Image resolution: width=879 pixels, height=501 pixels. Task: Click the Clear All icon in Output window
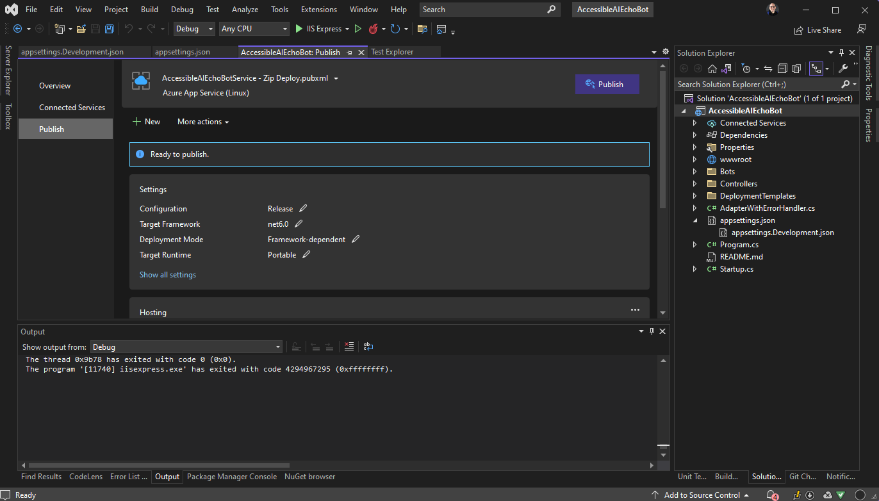pos(349,347)
